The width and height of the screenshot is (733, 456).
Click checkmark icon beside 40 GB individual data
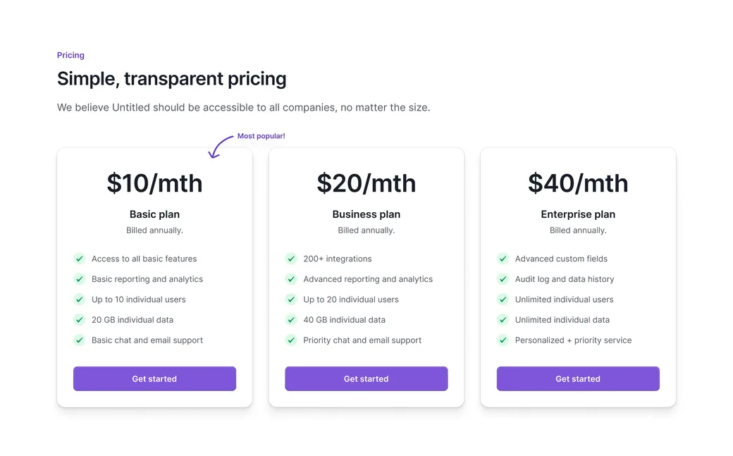tap(291, 320)
